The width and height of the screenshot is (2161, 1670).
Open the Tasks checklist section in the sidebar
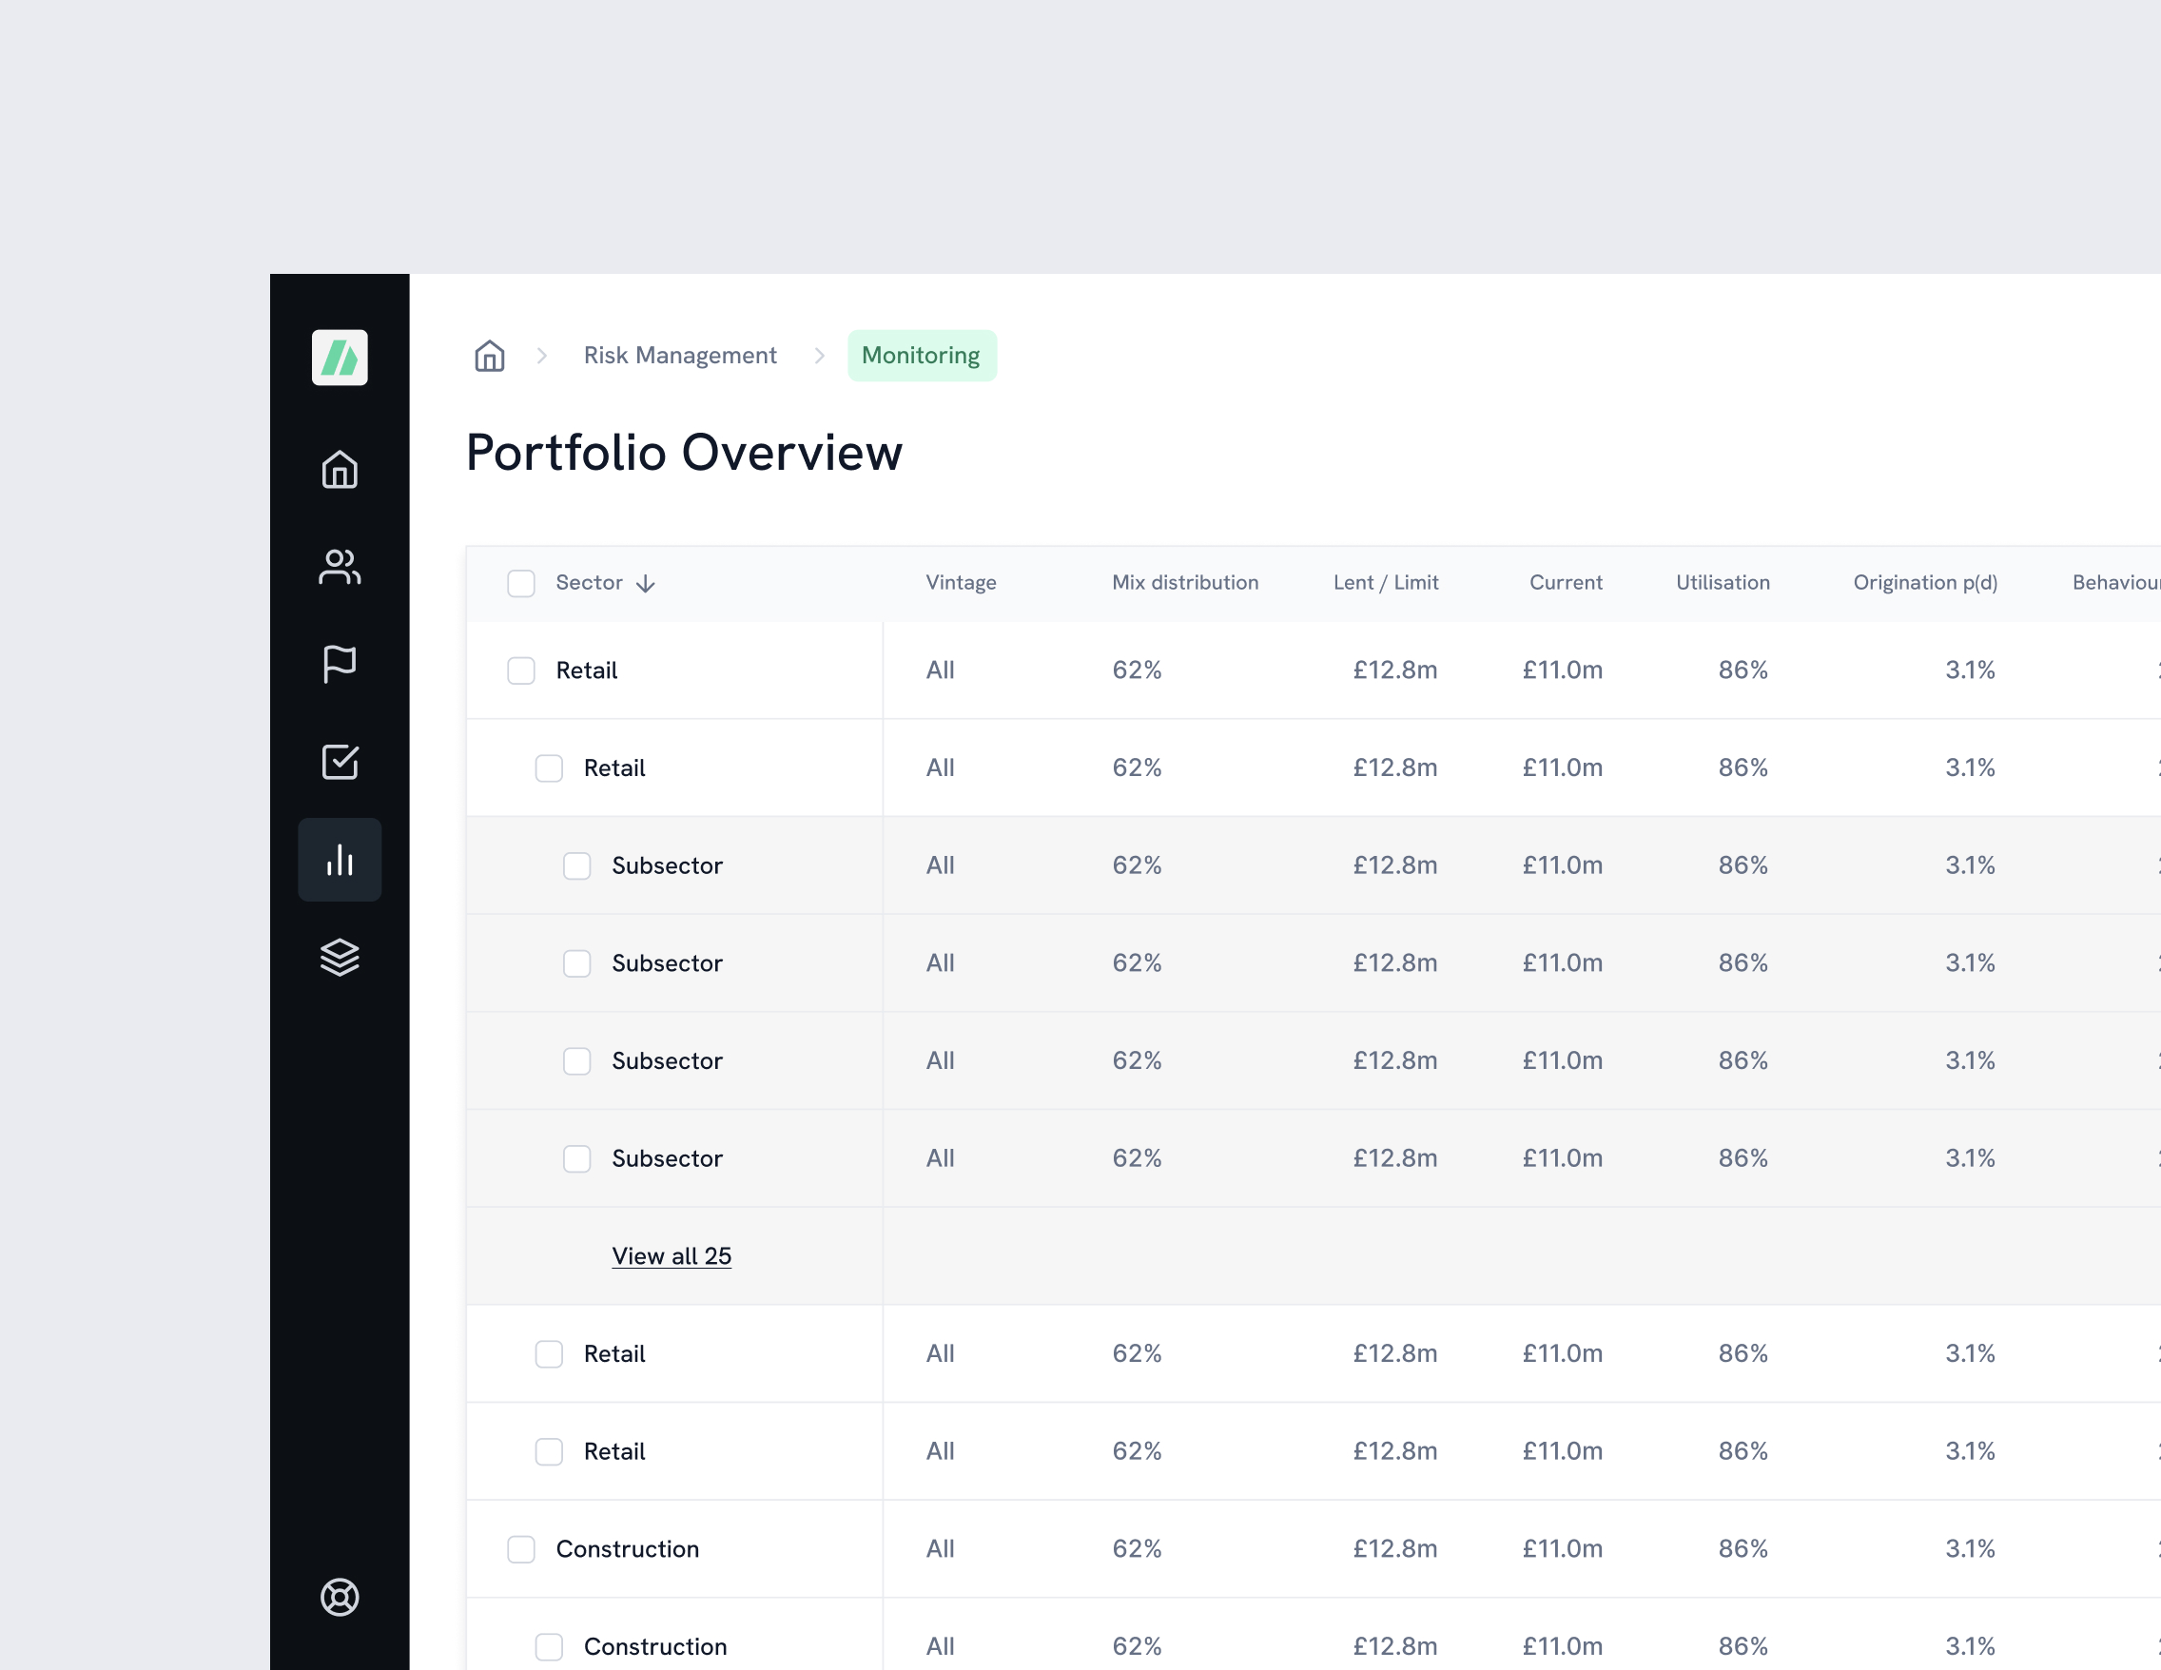point(340,761)
